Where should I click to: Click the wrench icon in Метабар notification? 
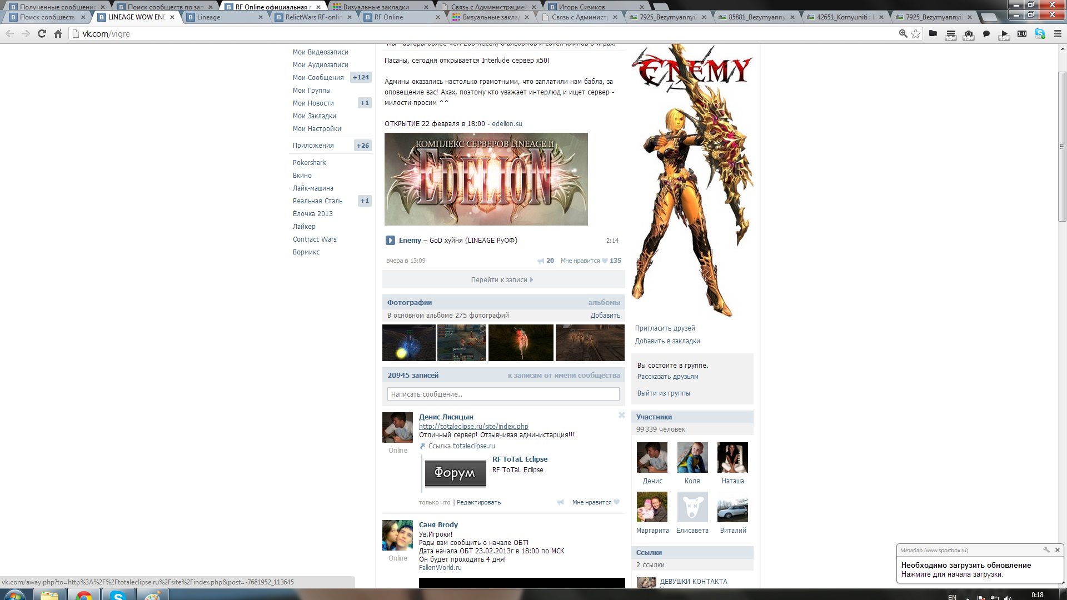[1046, 550]
